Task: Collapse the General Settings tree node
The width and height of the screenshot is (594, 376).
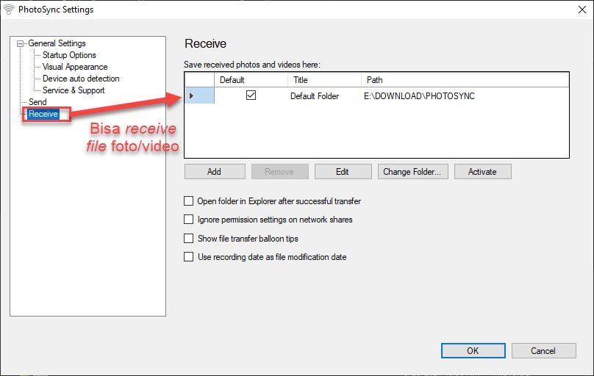Action: [x=20, y=43]
